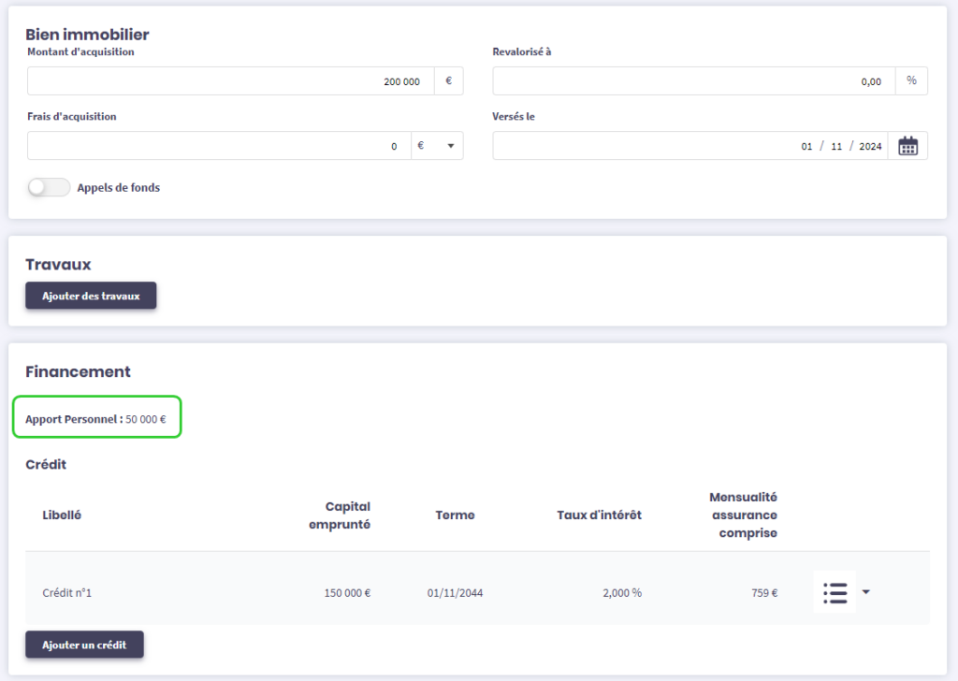Click the Taux d'intérêt column header
The width and height of the screenshot is (958, 681).
(x=599, y=515)
